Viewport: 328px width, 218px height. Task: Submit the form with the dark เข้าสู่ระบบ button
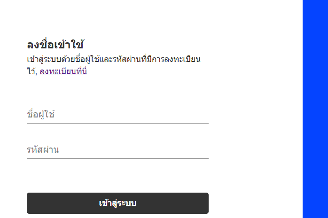[117, 203]
